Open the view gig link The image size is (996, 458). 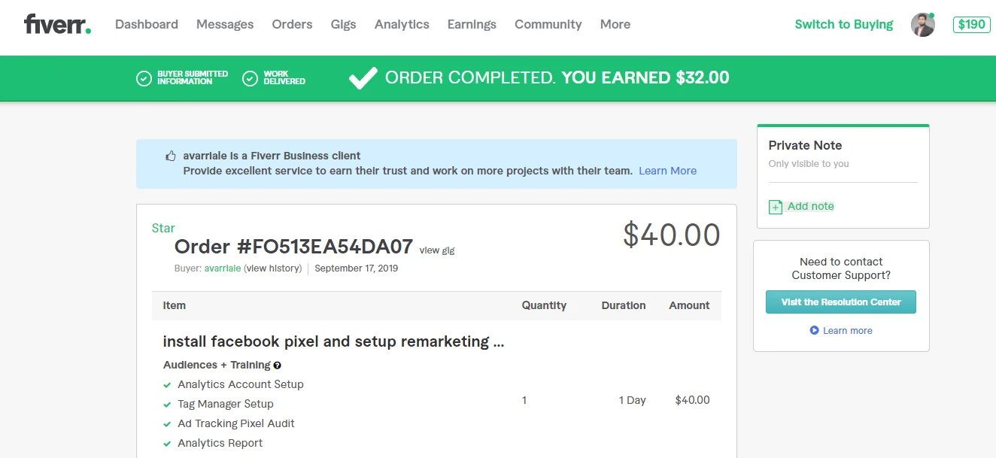point(437,250)
